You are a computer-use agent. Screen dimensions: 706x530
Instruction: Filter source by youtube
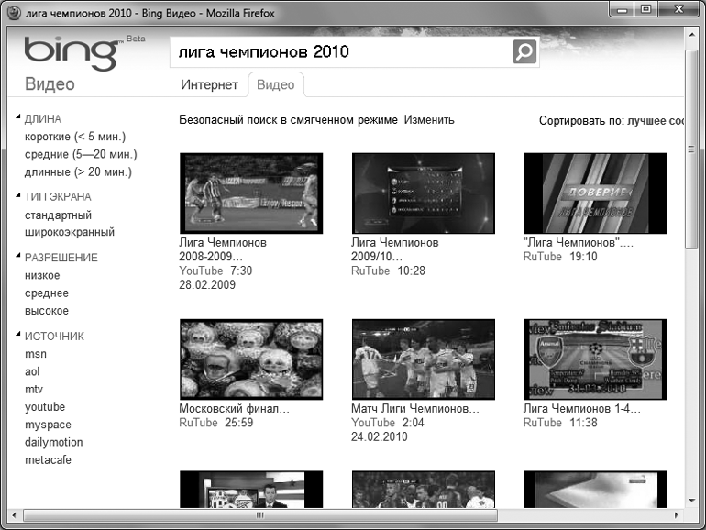45,407
